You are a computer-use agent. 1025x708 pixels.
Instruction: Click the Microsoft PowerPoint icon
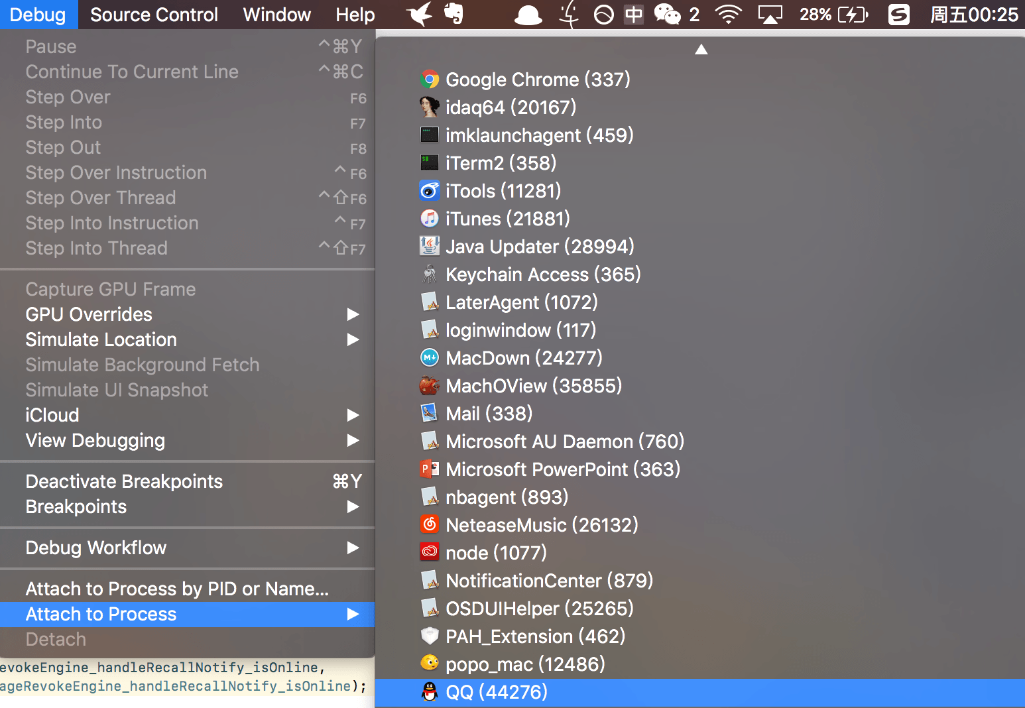click(430, 469)
